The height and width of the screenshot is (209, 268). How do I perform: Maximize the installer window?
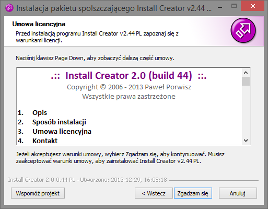(234, 6)
